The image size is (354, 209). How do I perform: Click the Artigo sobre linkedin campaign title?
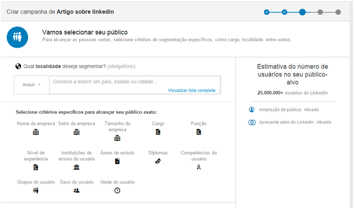pyautogui.click(x=85, y=12)
